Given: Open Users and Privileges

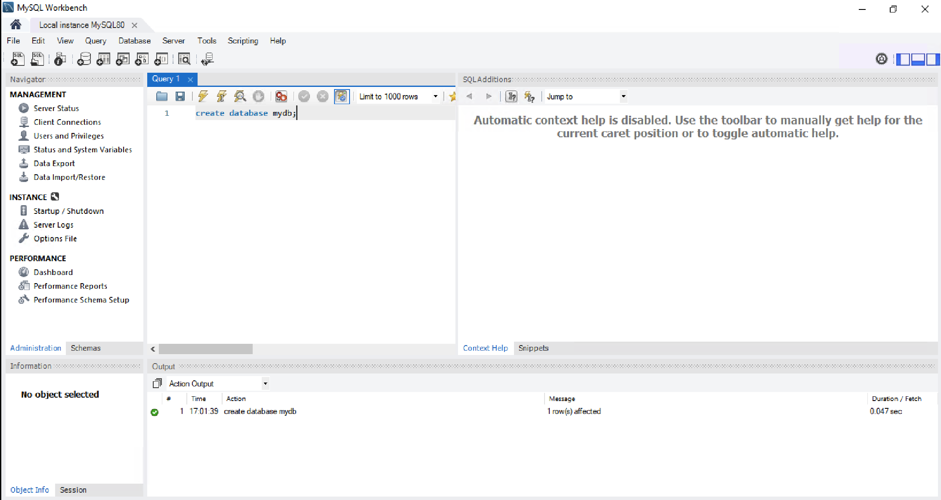Looking at the screenshot, I should tap(69, 136).
